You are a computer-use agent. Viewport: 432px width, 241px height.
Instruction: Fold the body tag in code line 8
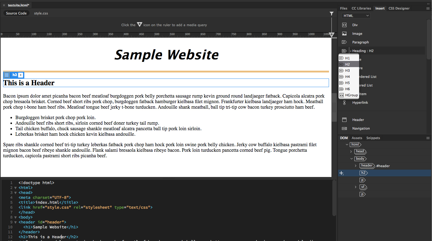pos(15,217)
